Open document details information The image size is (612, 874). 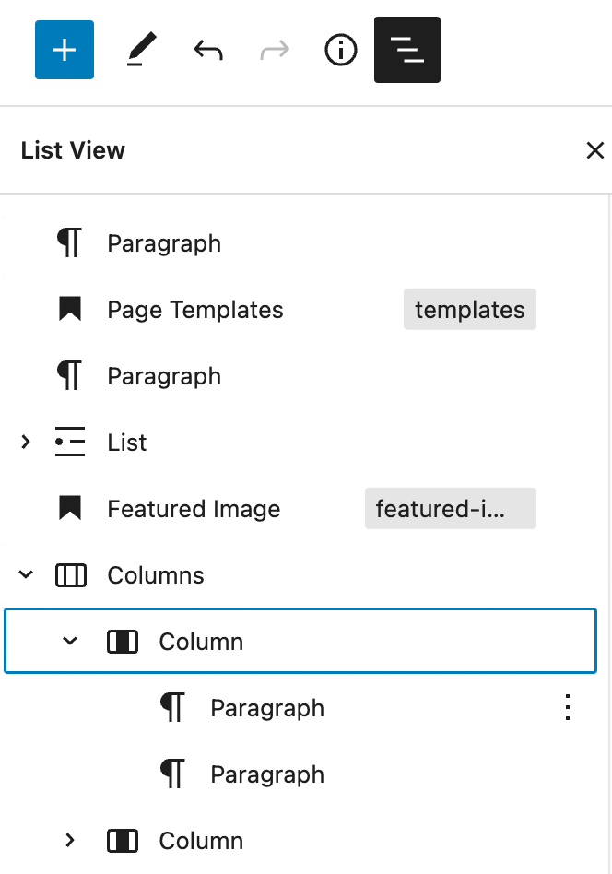tap(340, 50)
